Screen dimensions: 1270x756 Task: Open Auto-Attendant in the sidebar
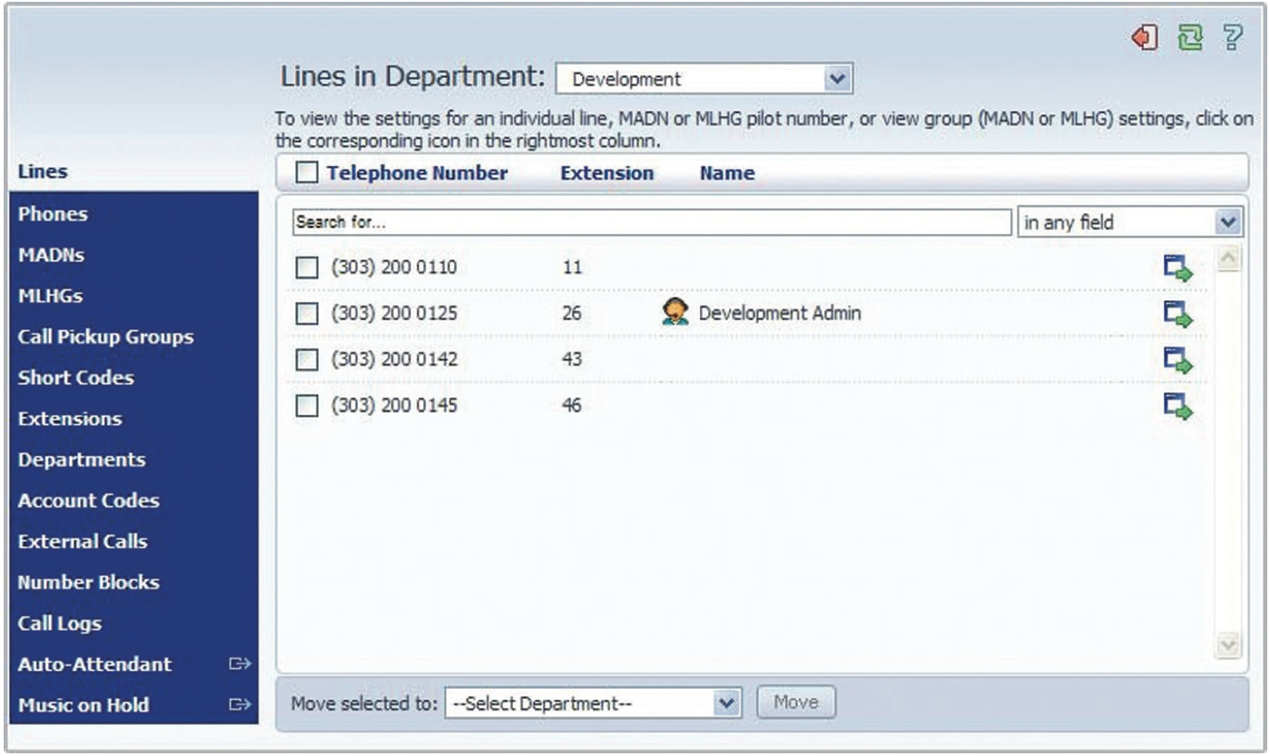pyautogui.click(x=94, y=664)
